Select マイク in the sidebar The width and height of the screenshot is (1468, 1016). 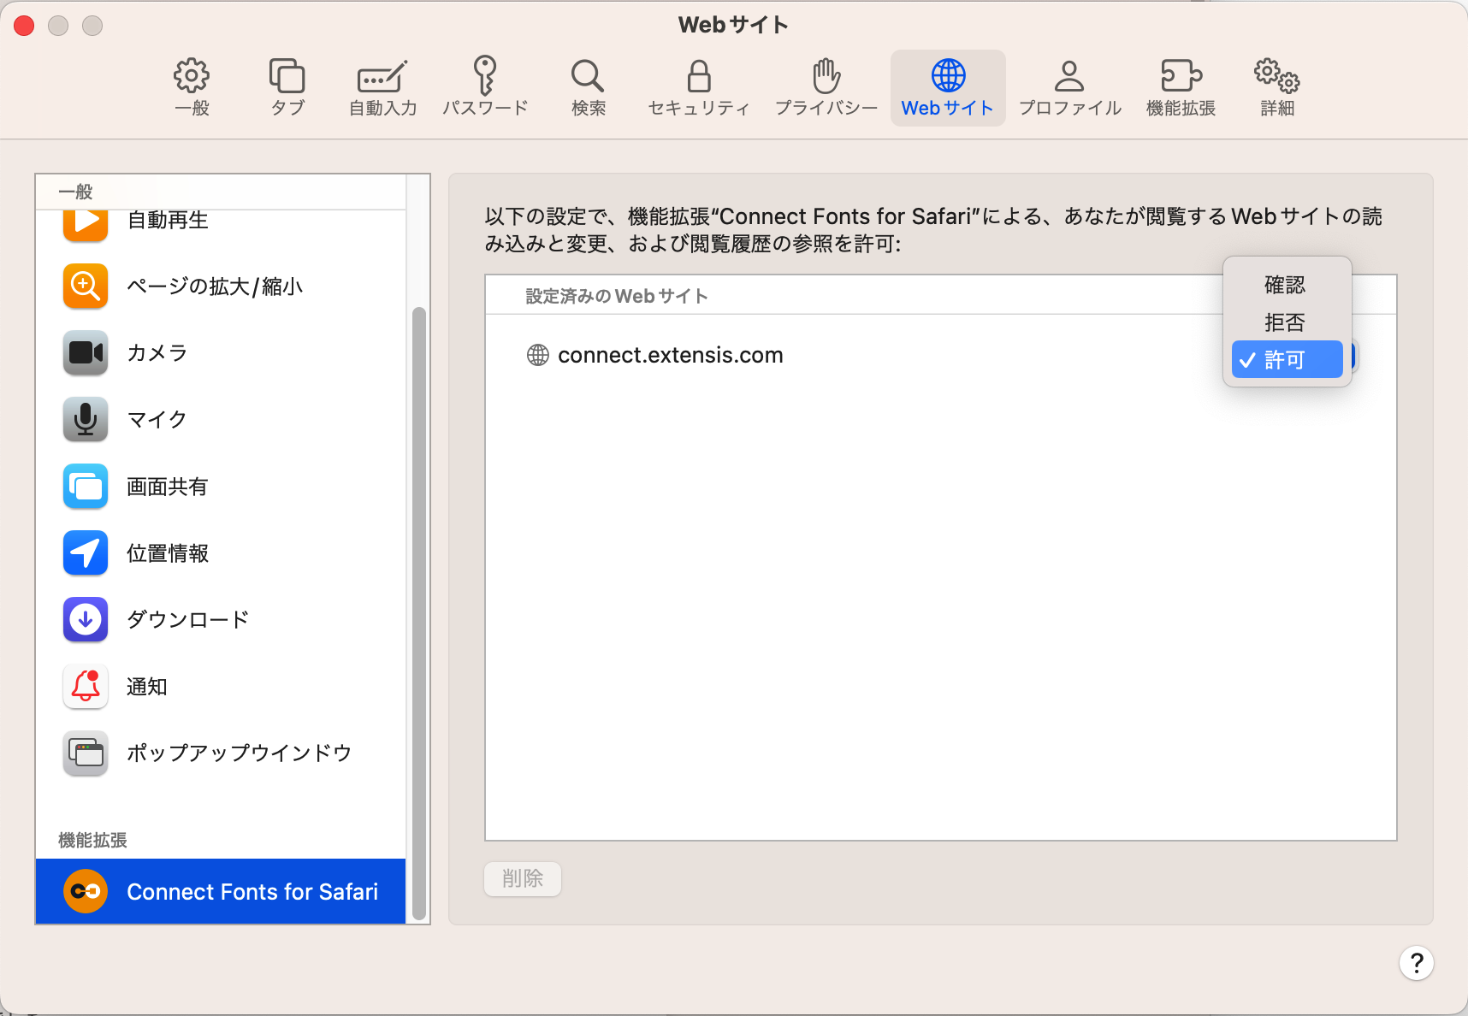221,419
